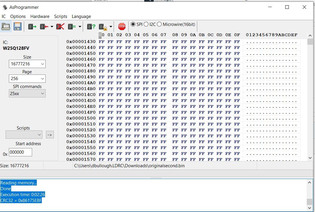Open the protection padlock dropdown arrow
315x212 pixels.
111,26
